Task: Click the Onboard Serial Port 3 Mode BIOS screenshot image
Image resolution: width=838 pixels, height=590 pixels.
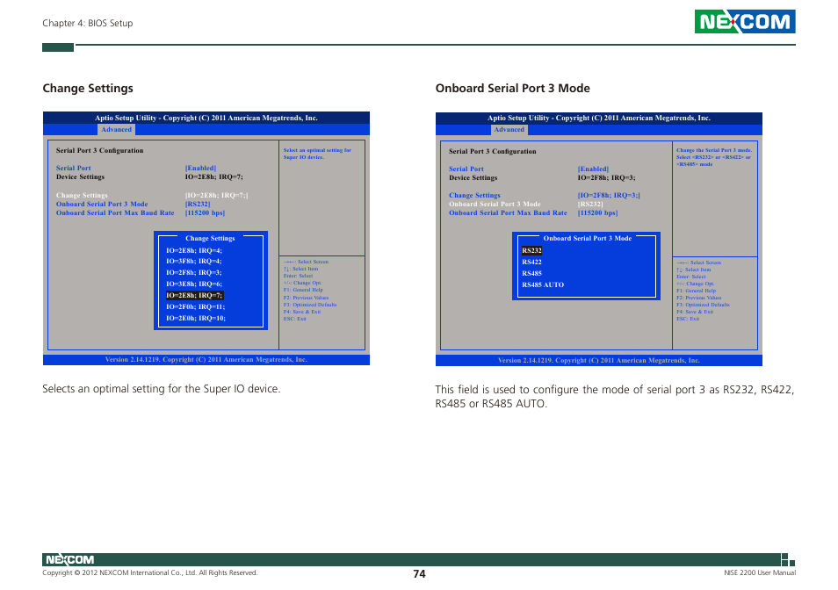Action: (x=598, y=239)
